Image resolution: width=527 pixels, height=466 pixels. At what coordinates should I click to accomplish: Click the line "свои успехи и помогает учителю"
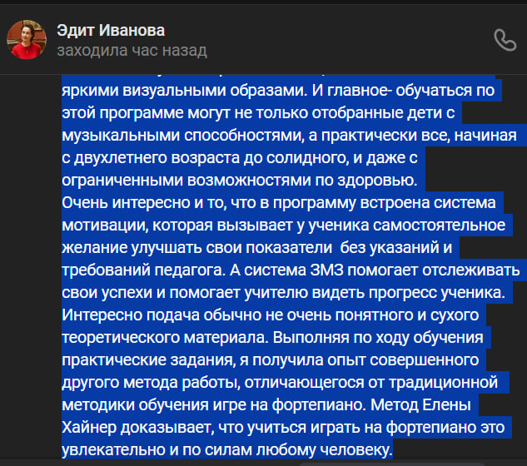283,293
